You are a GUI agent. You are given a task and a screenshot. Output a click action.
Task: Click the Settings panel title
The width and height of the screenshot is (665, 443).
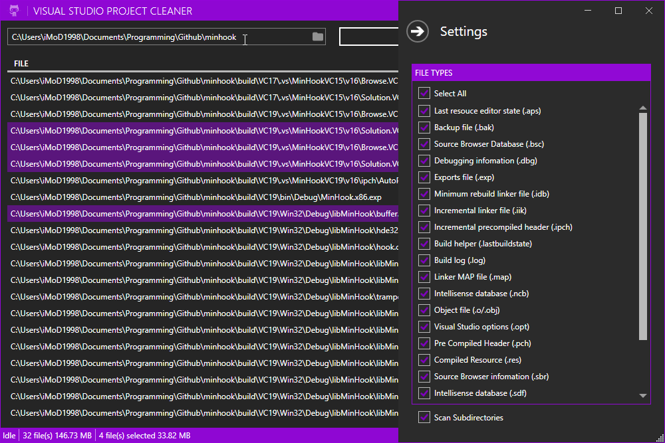(x=464, y=31)
